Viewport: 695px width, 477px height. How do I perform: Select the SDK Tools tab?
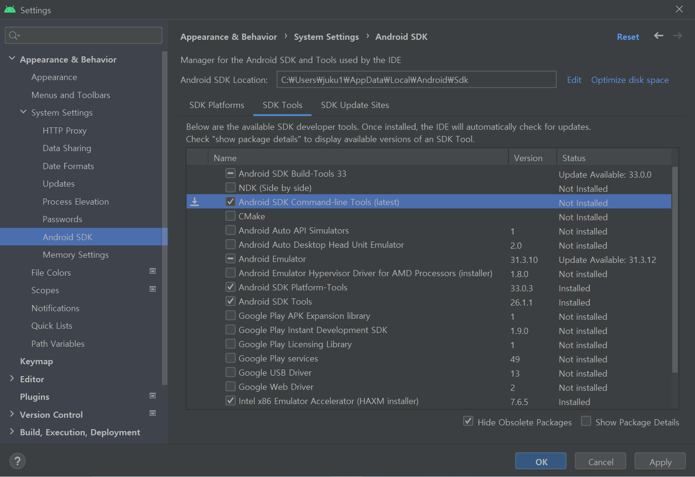[283, 105]
